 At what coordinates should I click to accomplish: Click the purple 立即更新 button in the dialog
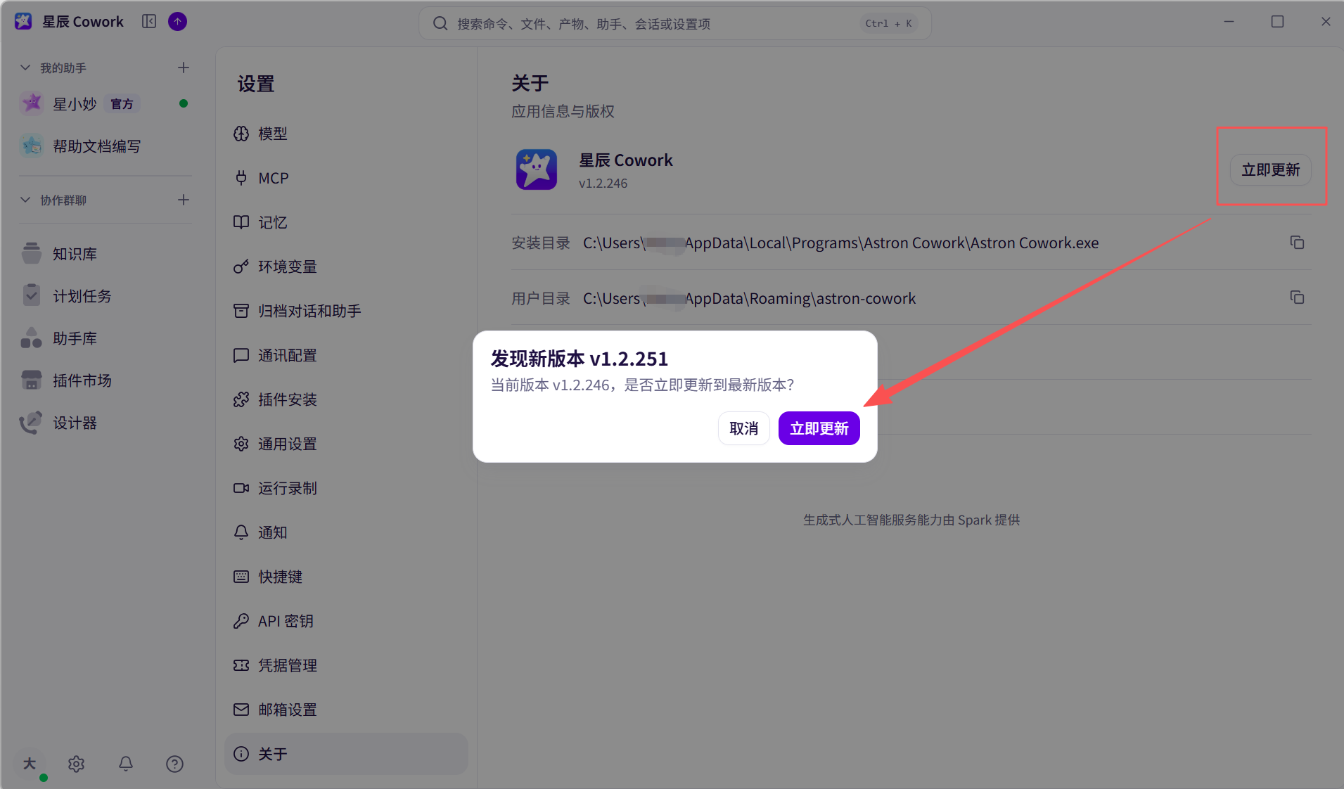[x=819, y=428]
